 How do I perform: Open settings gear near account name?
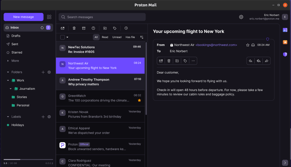pyautogui.click(x=241, y=17)
